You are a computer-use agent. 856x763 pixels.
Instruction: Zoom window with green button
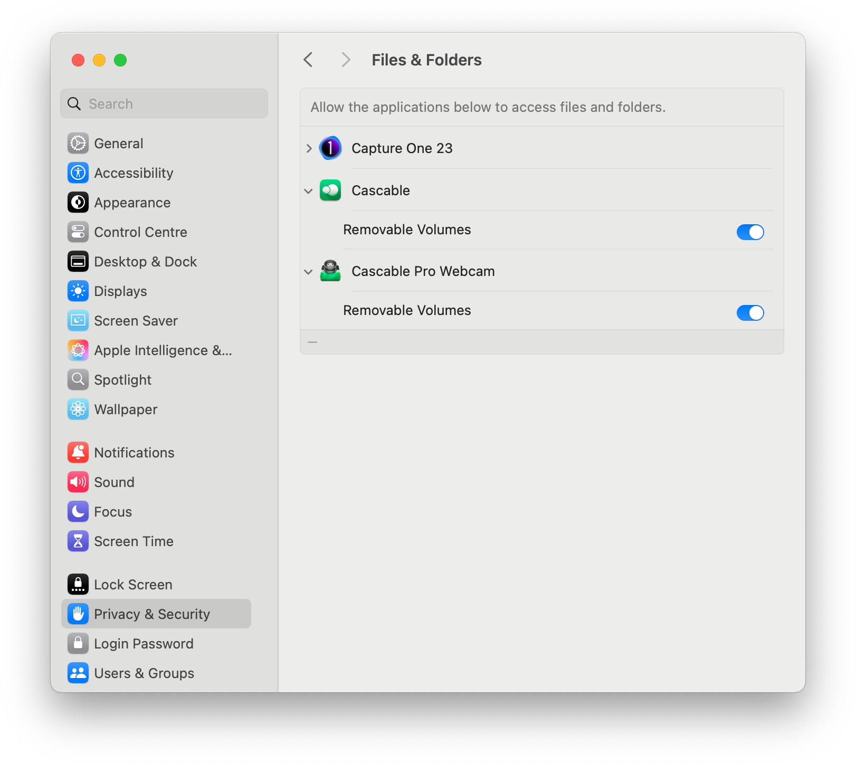(120, 60)
